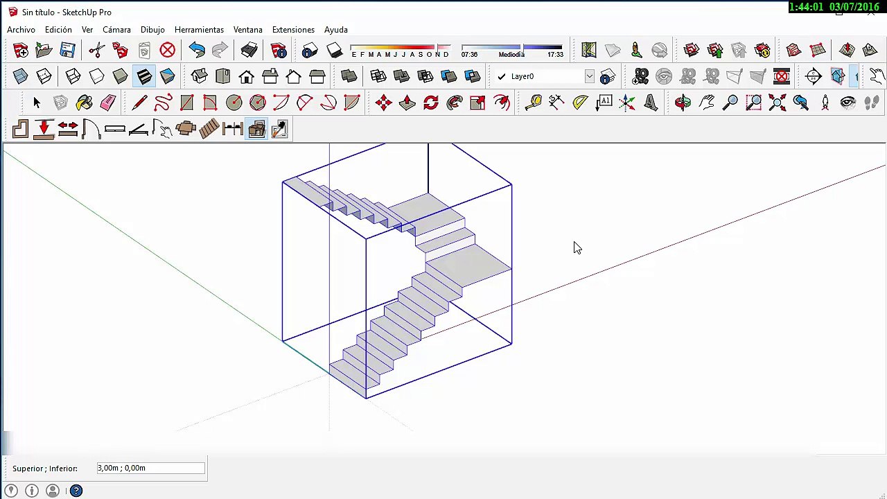887x499 pixels.
Task: Activate the Follow Me tool
Action: [x=454, y=103]
